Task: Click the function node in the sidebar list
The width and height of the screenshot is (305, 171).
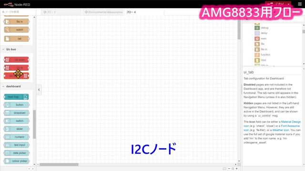Action: (x=263, y=55)
